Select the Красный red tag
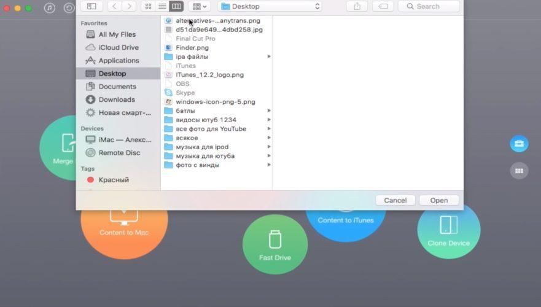The height and width of the screenshot is (307, 541). tap(114, 180)
